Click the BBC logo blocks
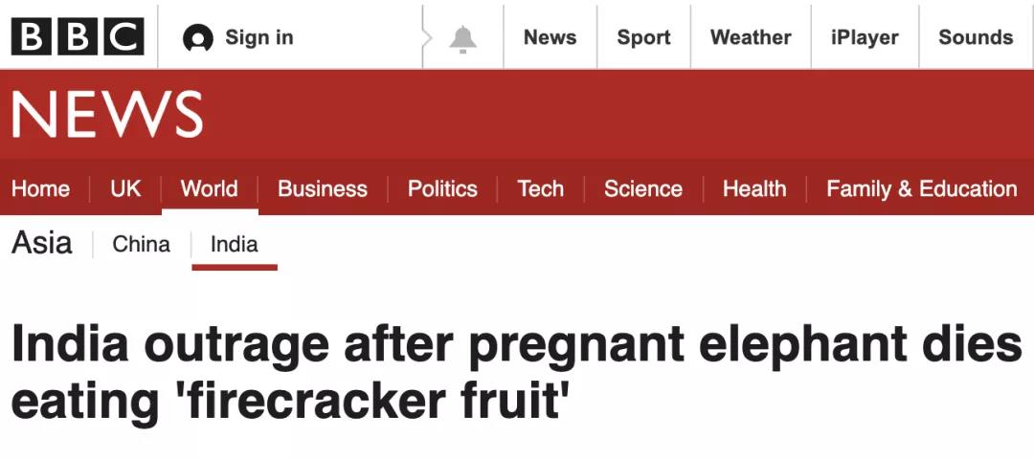The height and width of the screenshot is (459, 1034). coord(78,37)
